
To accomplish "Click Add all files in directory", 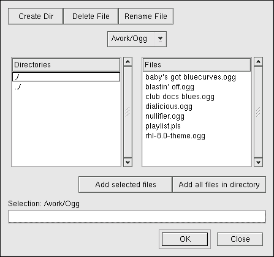I will click(219, 185).
